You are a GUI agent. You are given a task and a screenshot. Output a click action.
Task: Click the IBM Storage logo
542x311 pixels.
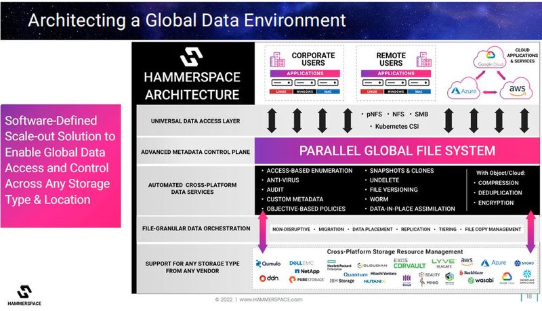342,281
